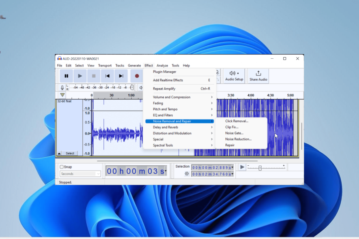Skip to end of the track
The image size is (359, 239).
(121, 76)
